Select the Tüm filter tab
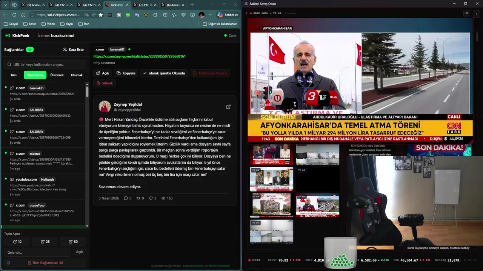The height and width of the screenshot is (271, 483). [14, 75]
